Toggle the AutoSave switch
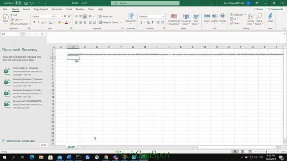This screenshot has width=287, height=161. coord(18,3)
